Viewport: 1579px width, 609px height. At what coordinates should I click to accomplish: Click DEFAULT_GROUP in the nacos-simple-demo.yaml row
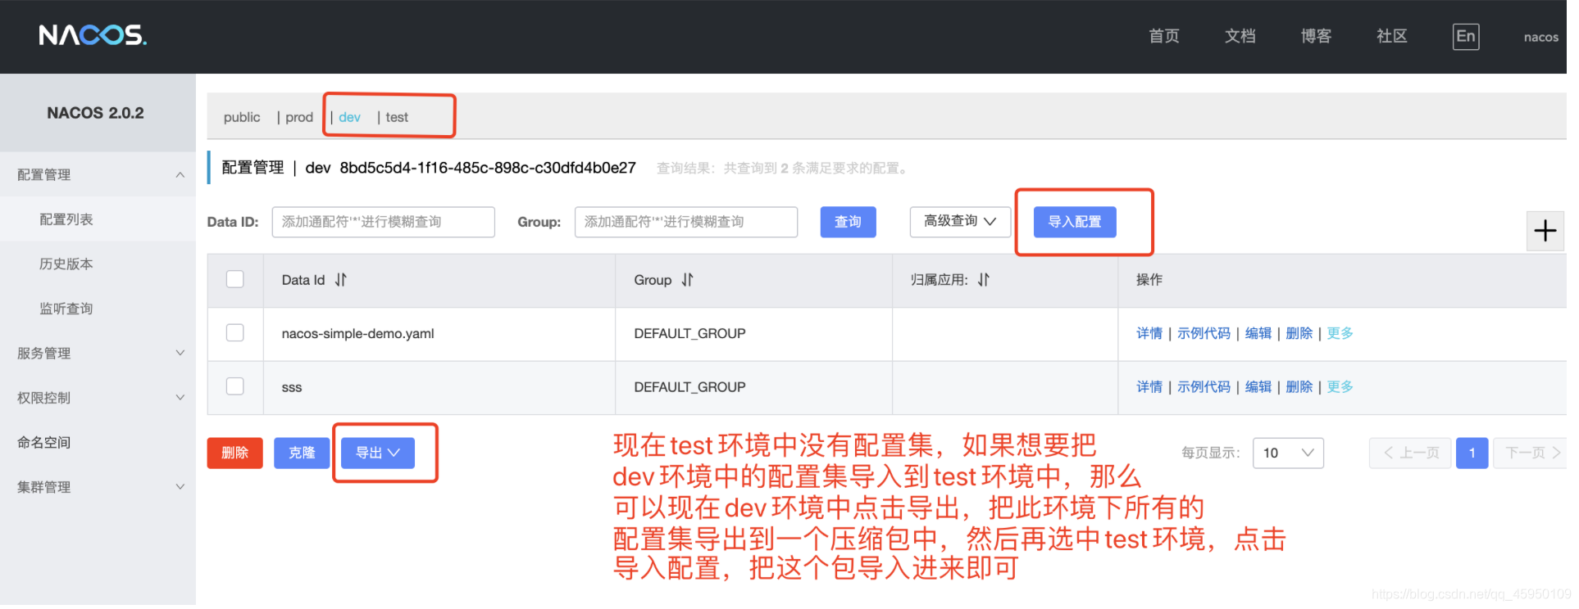click(689, 333)
